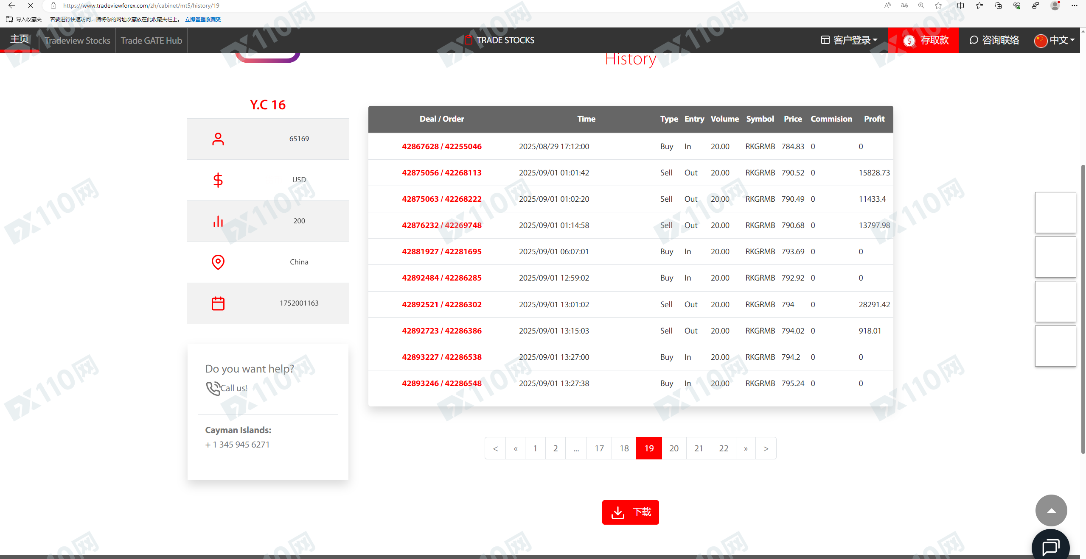Open Trade GATE Hub tab
Screen dimensions: 1086x559
pyautogui.click(x=151, y=40)
